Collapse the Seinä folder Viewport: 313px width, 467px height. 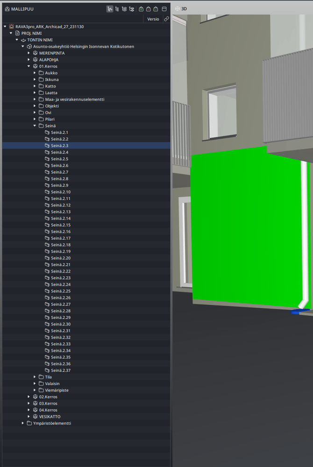[x=35, y=126]
